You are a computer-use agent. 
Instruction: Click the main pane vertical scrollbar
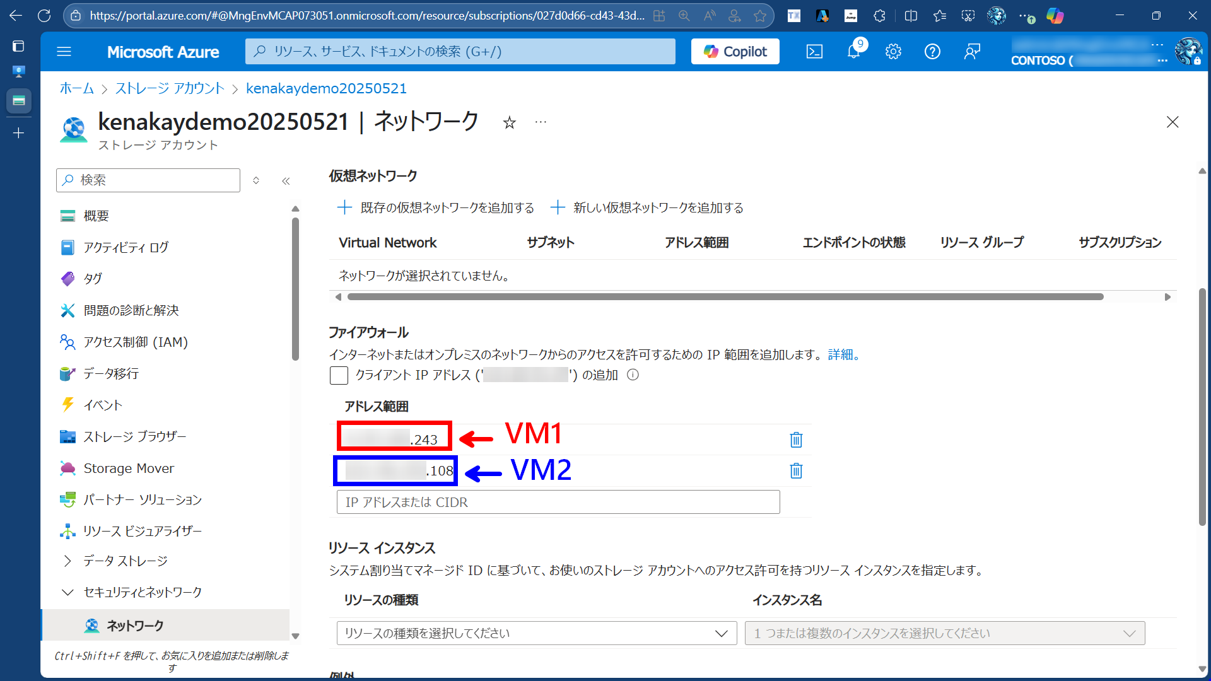click(x=1202, y=407)
